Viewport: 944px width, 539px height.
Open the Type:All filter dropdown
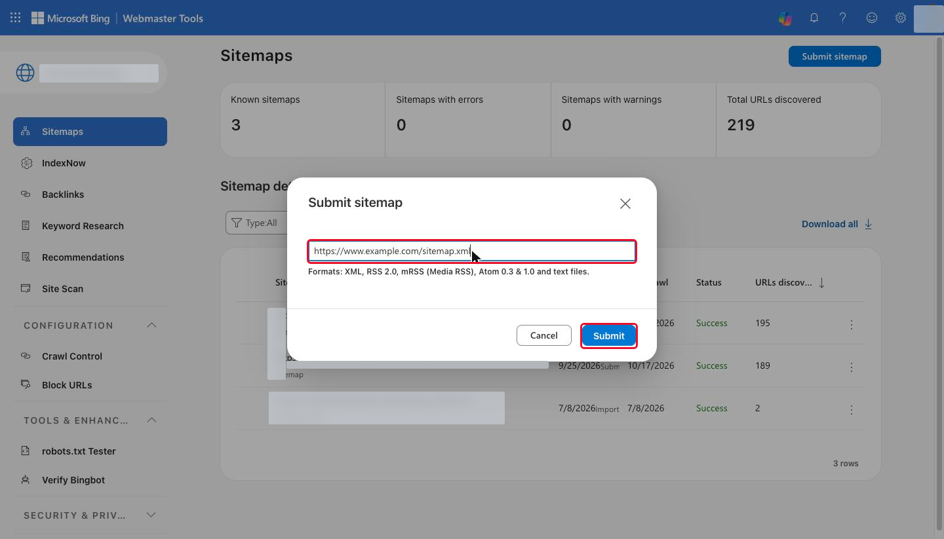pos(256,223)
